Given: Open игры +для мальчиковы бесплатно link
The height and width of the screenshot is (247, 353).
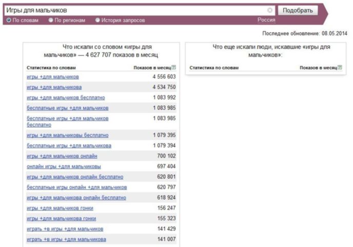Looking at the screenshot, I should pyautogui.click(x=68, y=135).
